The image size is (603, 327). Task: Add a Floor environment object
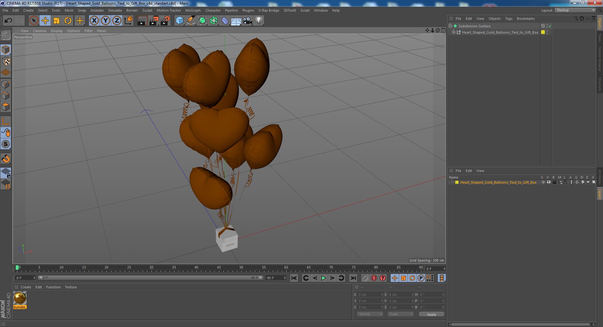coord(236,21)
